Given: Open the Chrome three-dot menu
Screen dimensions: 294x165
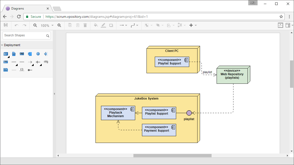Looking at the screenshot, I should [289, 17].
